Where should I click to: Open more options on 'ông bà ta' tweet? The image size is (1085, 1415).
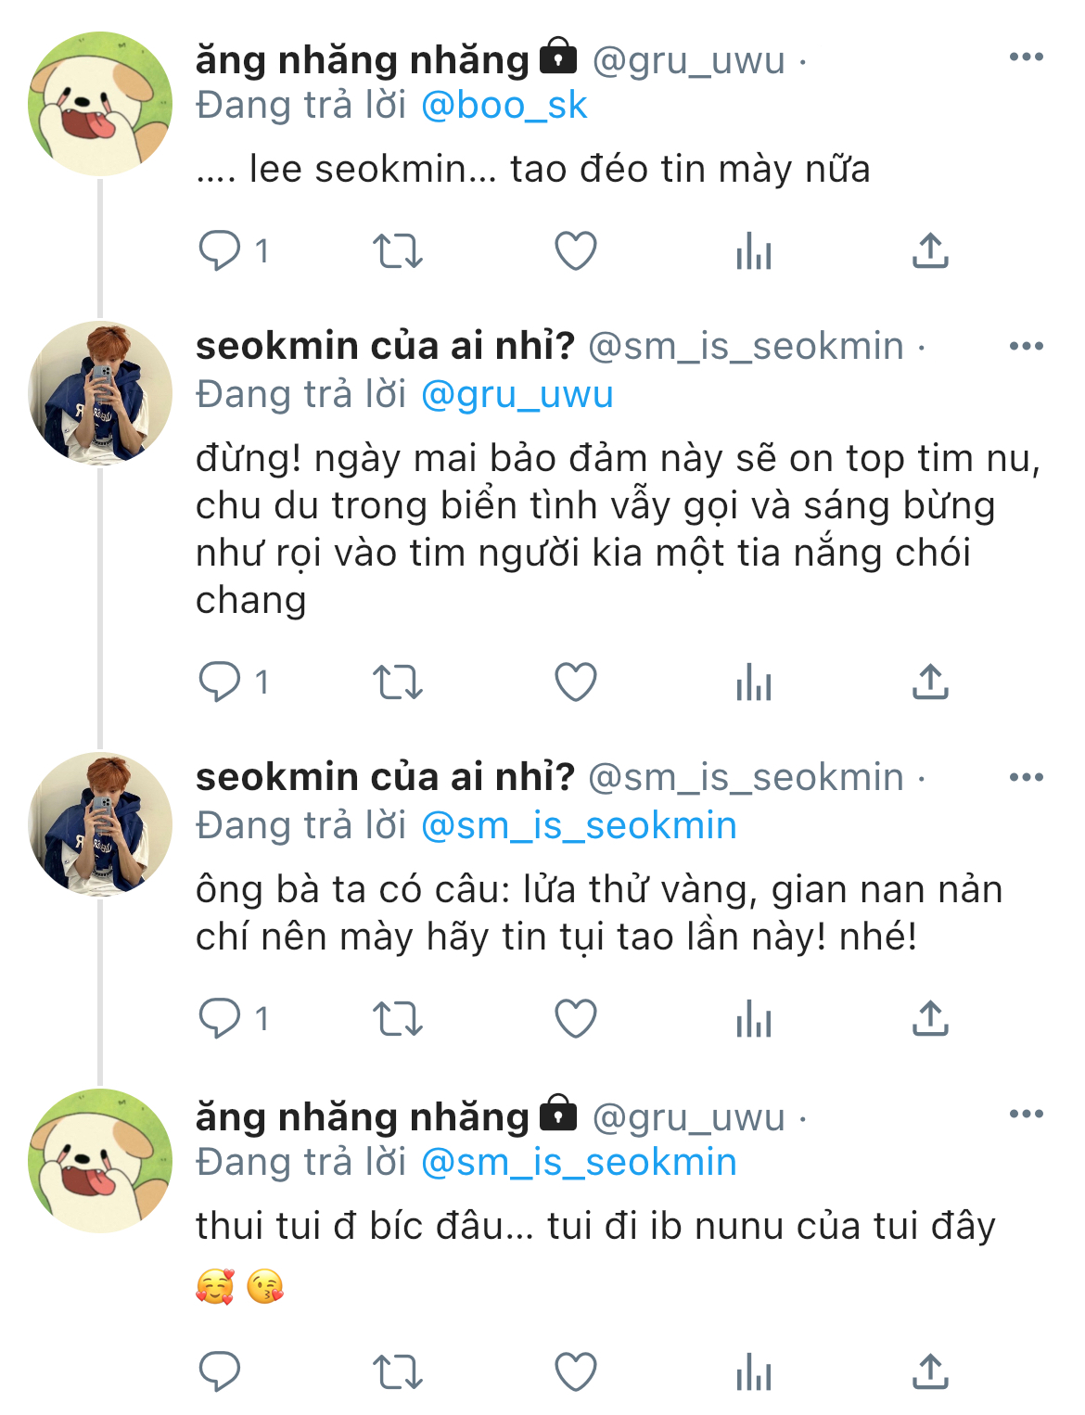(x=1026, y=777)
